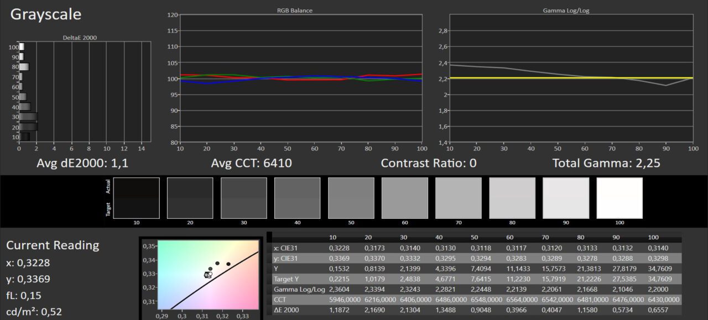Select the 60 percent grayscale swatch
Screen dimensions: 708x320
pyautogui.click(x=405, y=198)
